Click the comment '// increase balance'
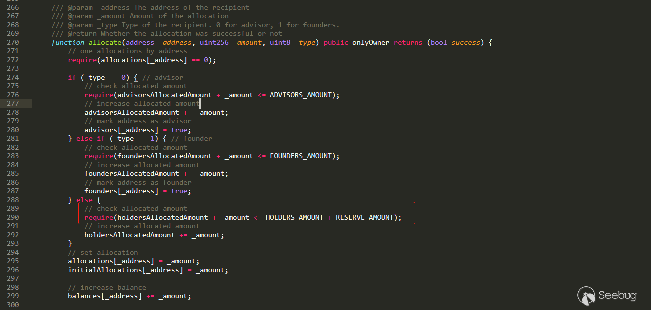This screenshot has height=310, width=651. click(x=107, y=288)
